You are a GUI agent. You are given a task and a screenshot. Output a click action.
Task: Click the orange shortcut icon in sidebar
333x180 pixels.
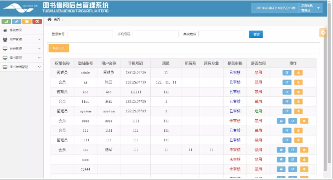(27, 21)
